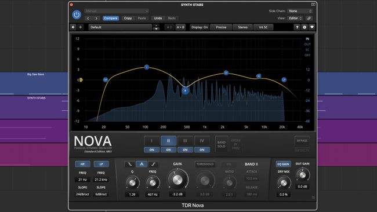The width and height of the screenshot is (377, 212).
Task: Go to next preset arrow
Action: coord(96,19)
